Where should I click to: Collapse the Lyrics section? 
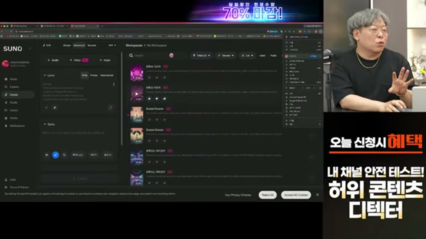(49, 75)
